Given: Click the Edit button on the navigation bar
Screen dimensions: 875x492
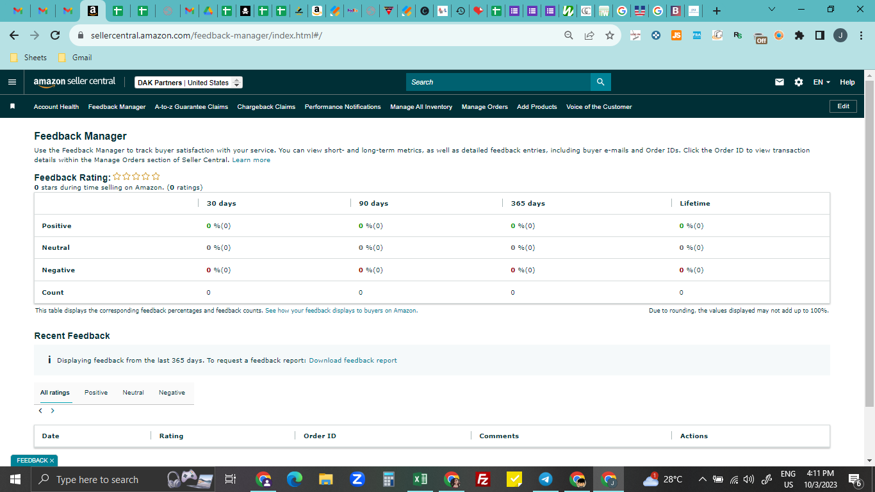Looking at the screenshot, I should tap(843, 106).
